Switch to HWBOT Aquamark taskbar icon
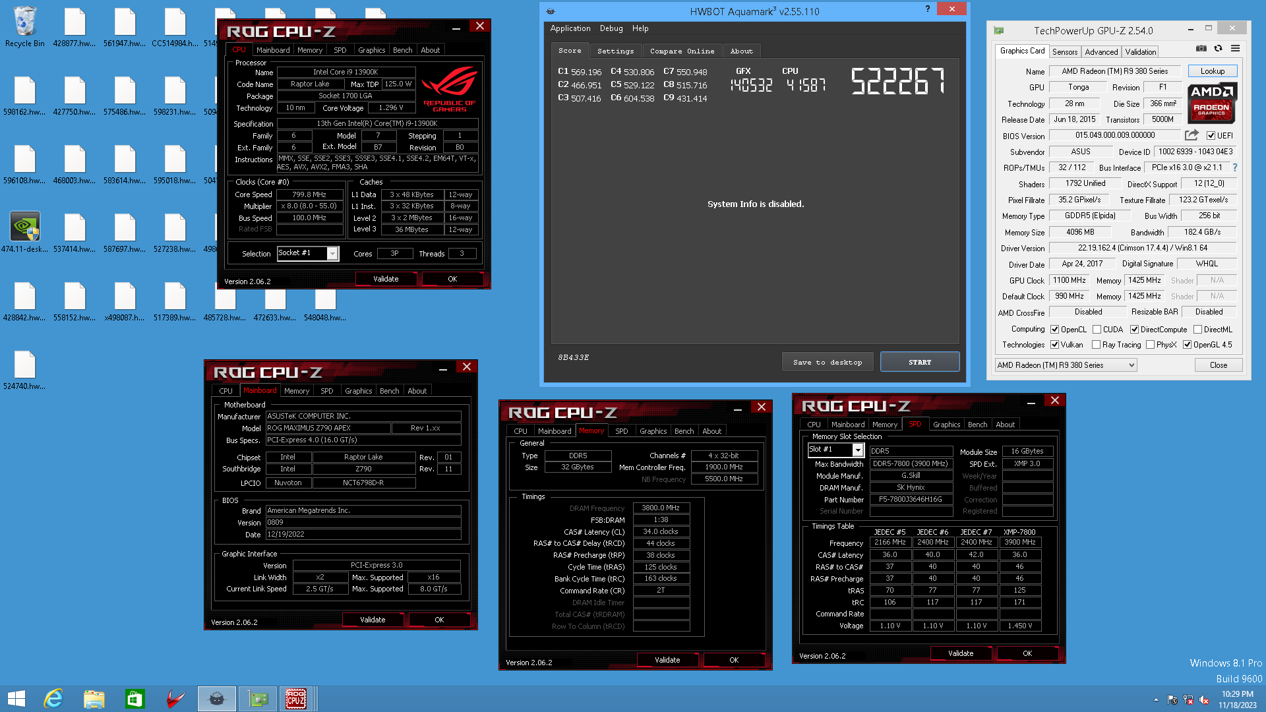Screen dimensions: 1266x712 point(217,699)
